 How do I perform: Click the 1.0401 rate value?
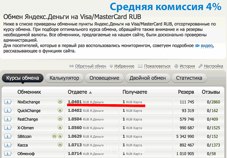pos(75,102)
